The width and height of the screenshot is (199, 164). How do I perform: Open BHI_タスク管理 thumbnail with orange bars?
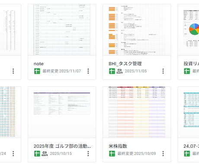[137, 30]
